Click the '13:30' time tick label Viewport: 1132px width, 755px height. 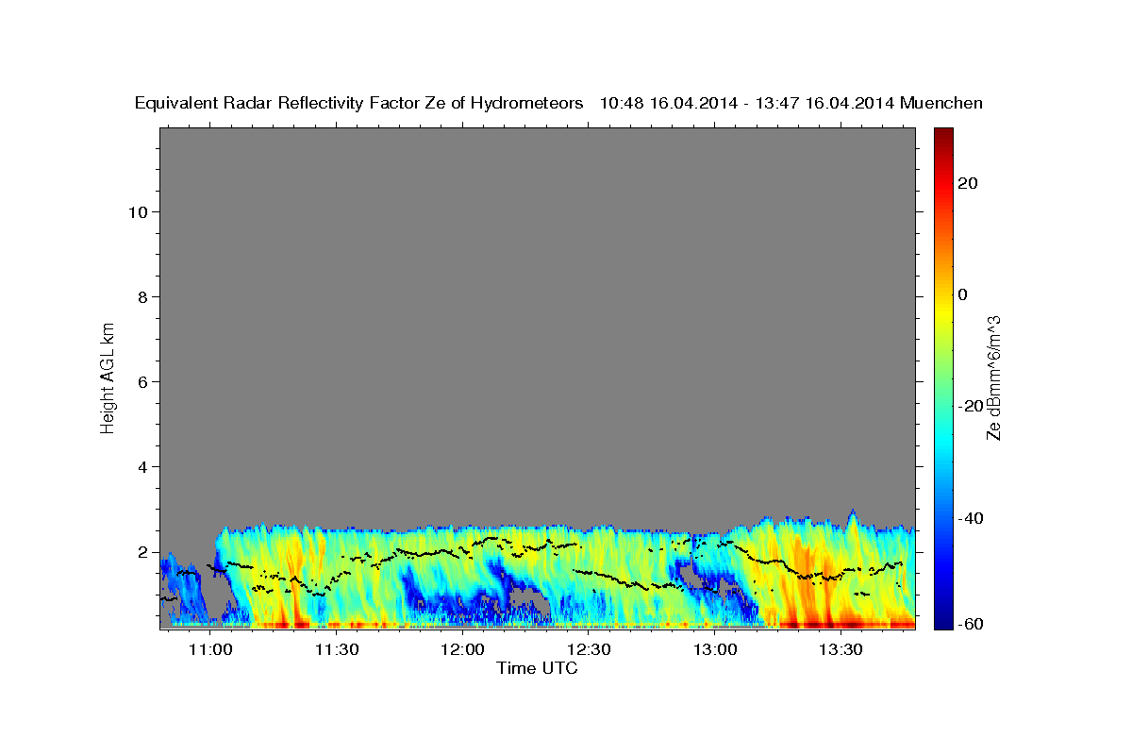tap(841, 650)
